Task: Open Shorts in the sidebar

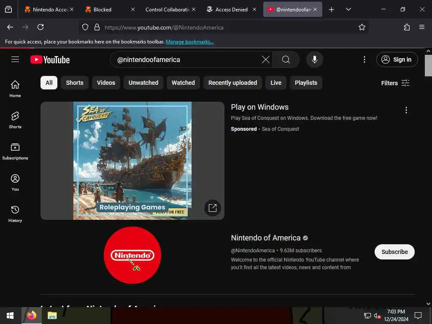Action: [x=15, y=120]
